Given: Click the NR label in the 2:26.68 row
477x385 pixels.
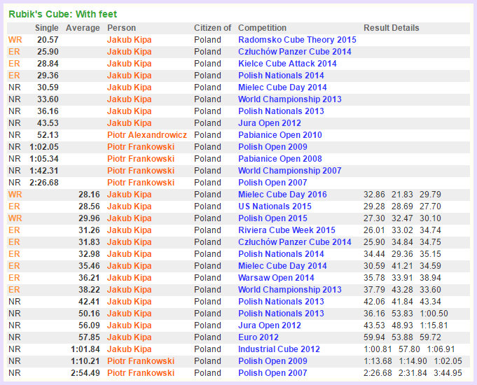Looking at the screenshot, I should [15, 183].
